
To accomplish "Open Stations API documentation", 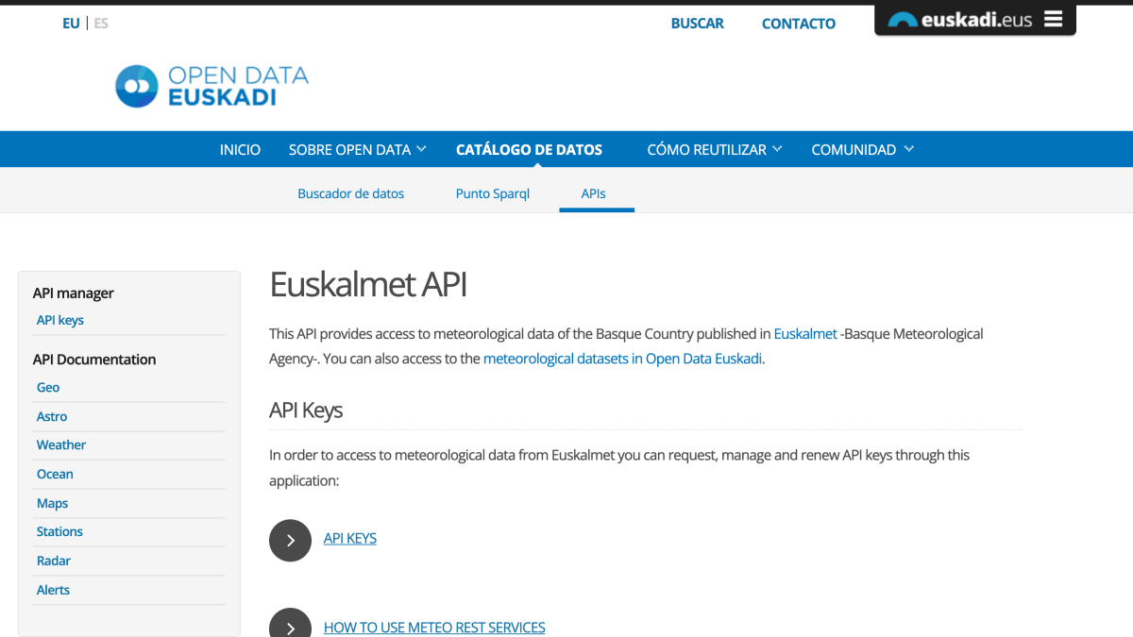I will 59,531.
